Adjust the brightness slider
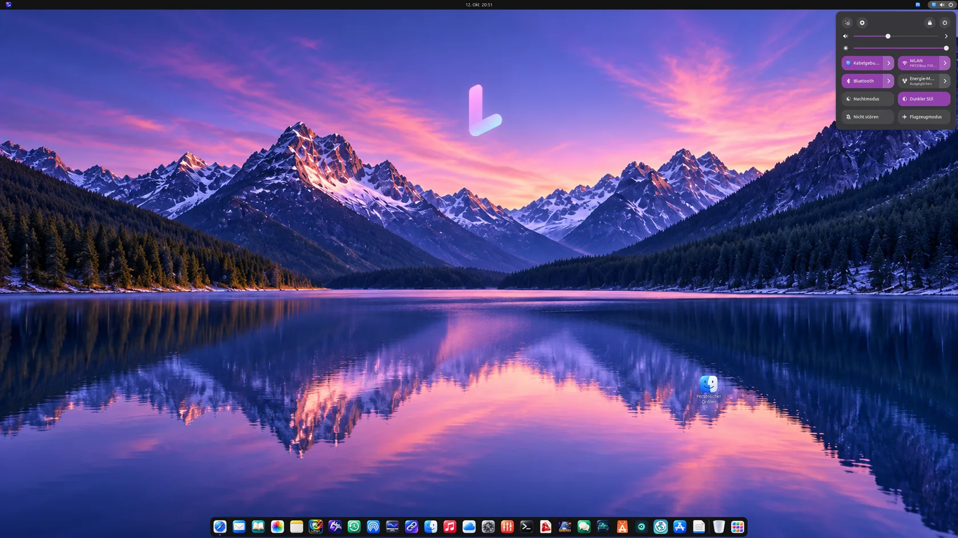Image resolution: width=958 pixels, height=538 pixels. click(x=900, y=48)
